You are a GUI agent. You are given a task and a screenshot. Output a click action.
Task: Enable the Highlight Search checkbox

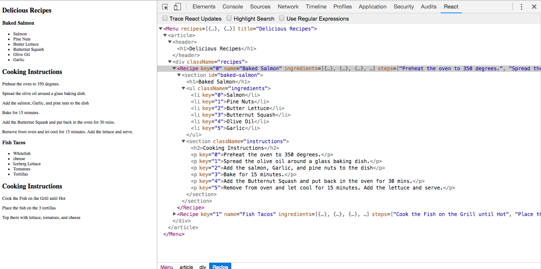pos(229,18)
